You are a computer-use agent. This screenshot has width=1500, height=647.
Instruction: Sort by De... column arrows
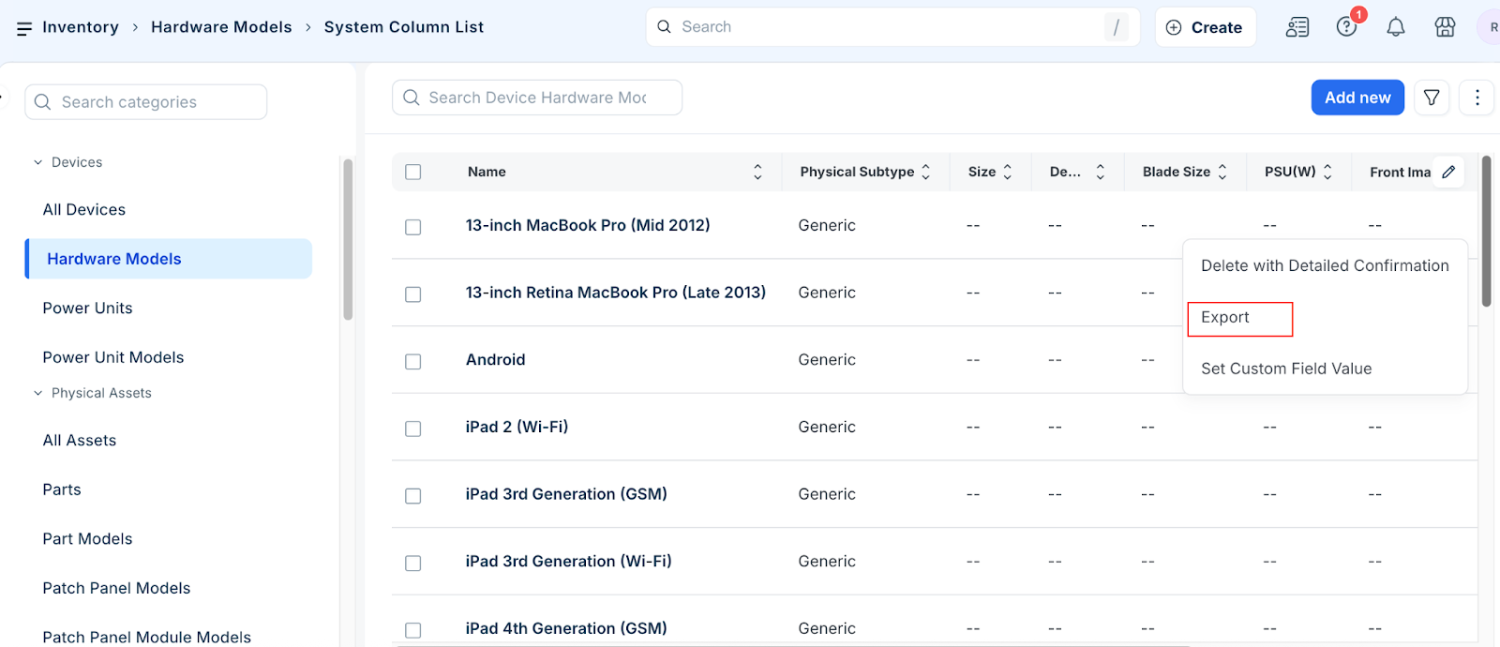[1101, 172]
